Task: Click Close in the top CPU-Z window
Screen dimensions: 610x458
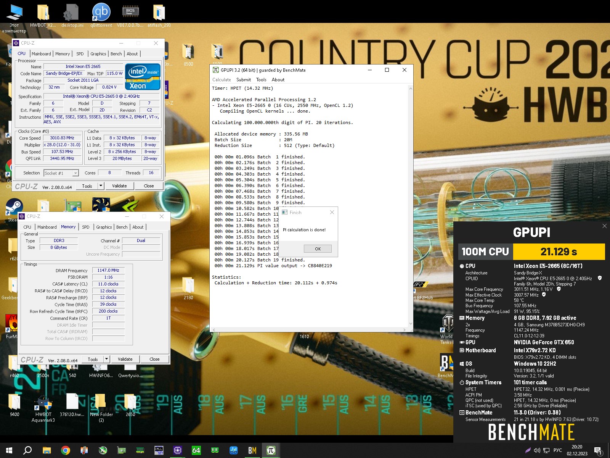Action: 149,186
